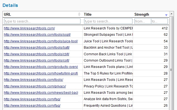The image size is (177, 110).
Task: Open the /faq/ link with strength 26
Action: 32,106
